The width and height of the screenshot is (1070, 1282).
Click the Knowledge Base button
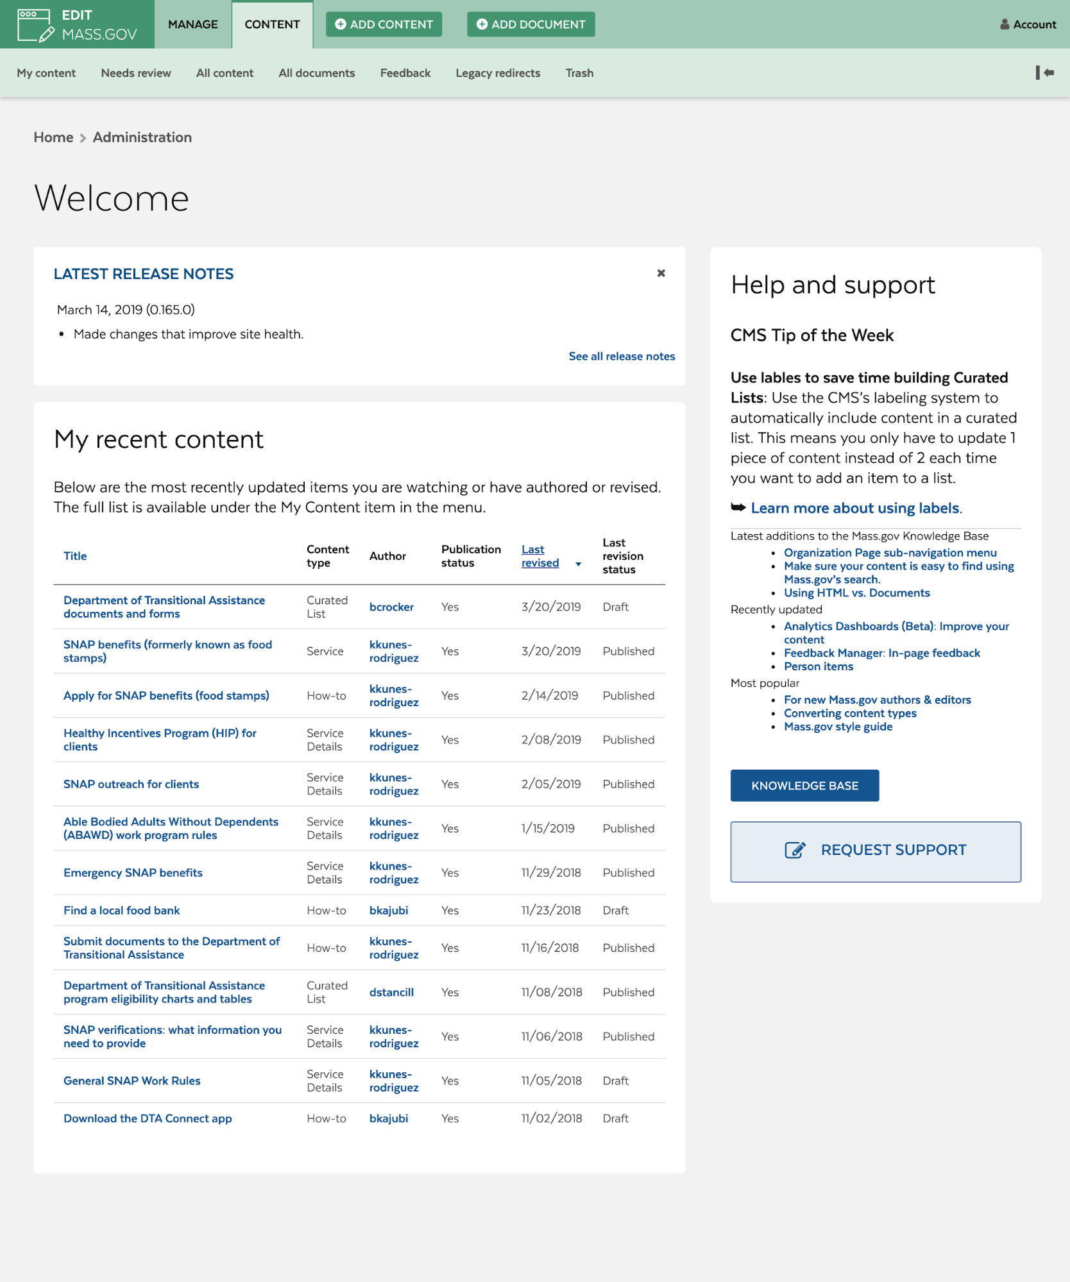[804, 785]
